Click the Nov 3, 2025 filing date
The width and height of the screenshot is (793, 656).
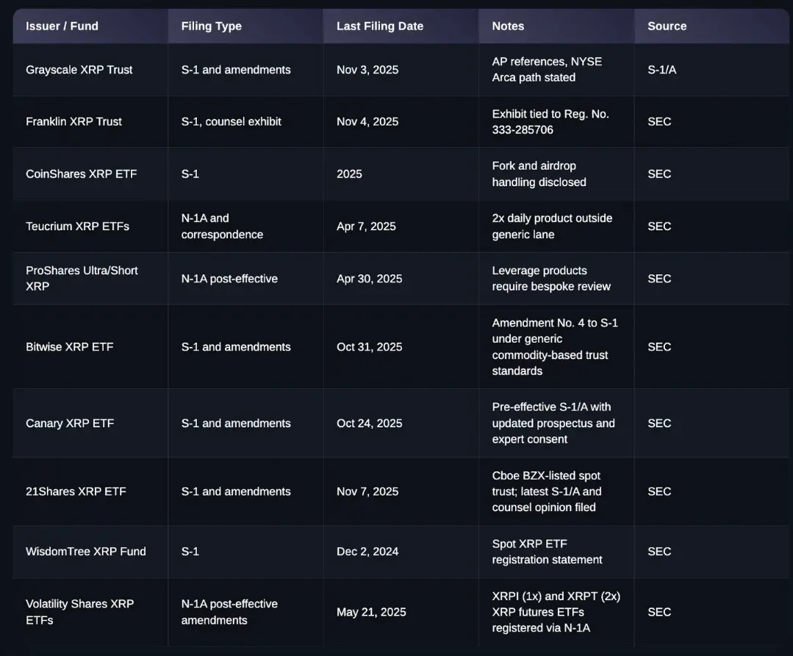(x=367, y=70)
